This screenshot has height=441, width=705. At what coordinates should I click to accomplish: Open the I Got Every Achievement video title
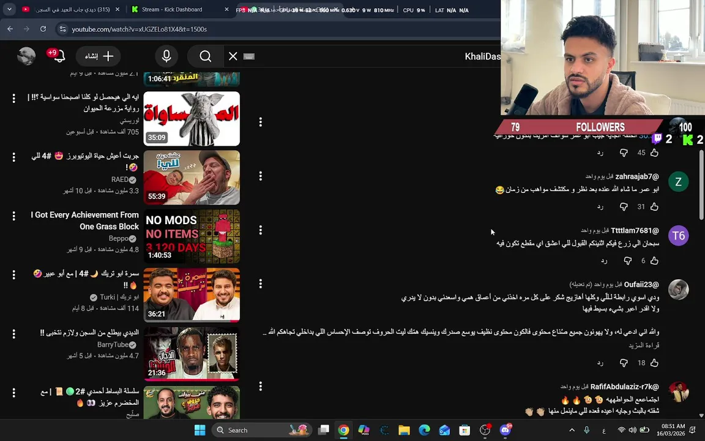[x=85, y=221]
